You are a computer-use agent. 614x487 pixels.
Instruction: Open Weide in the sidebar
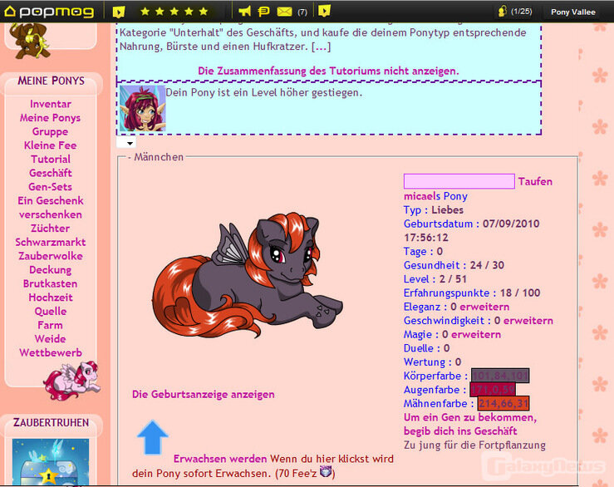click(x=50, y=339)
